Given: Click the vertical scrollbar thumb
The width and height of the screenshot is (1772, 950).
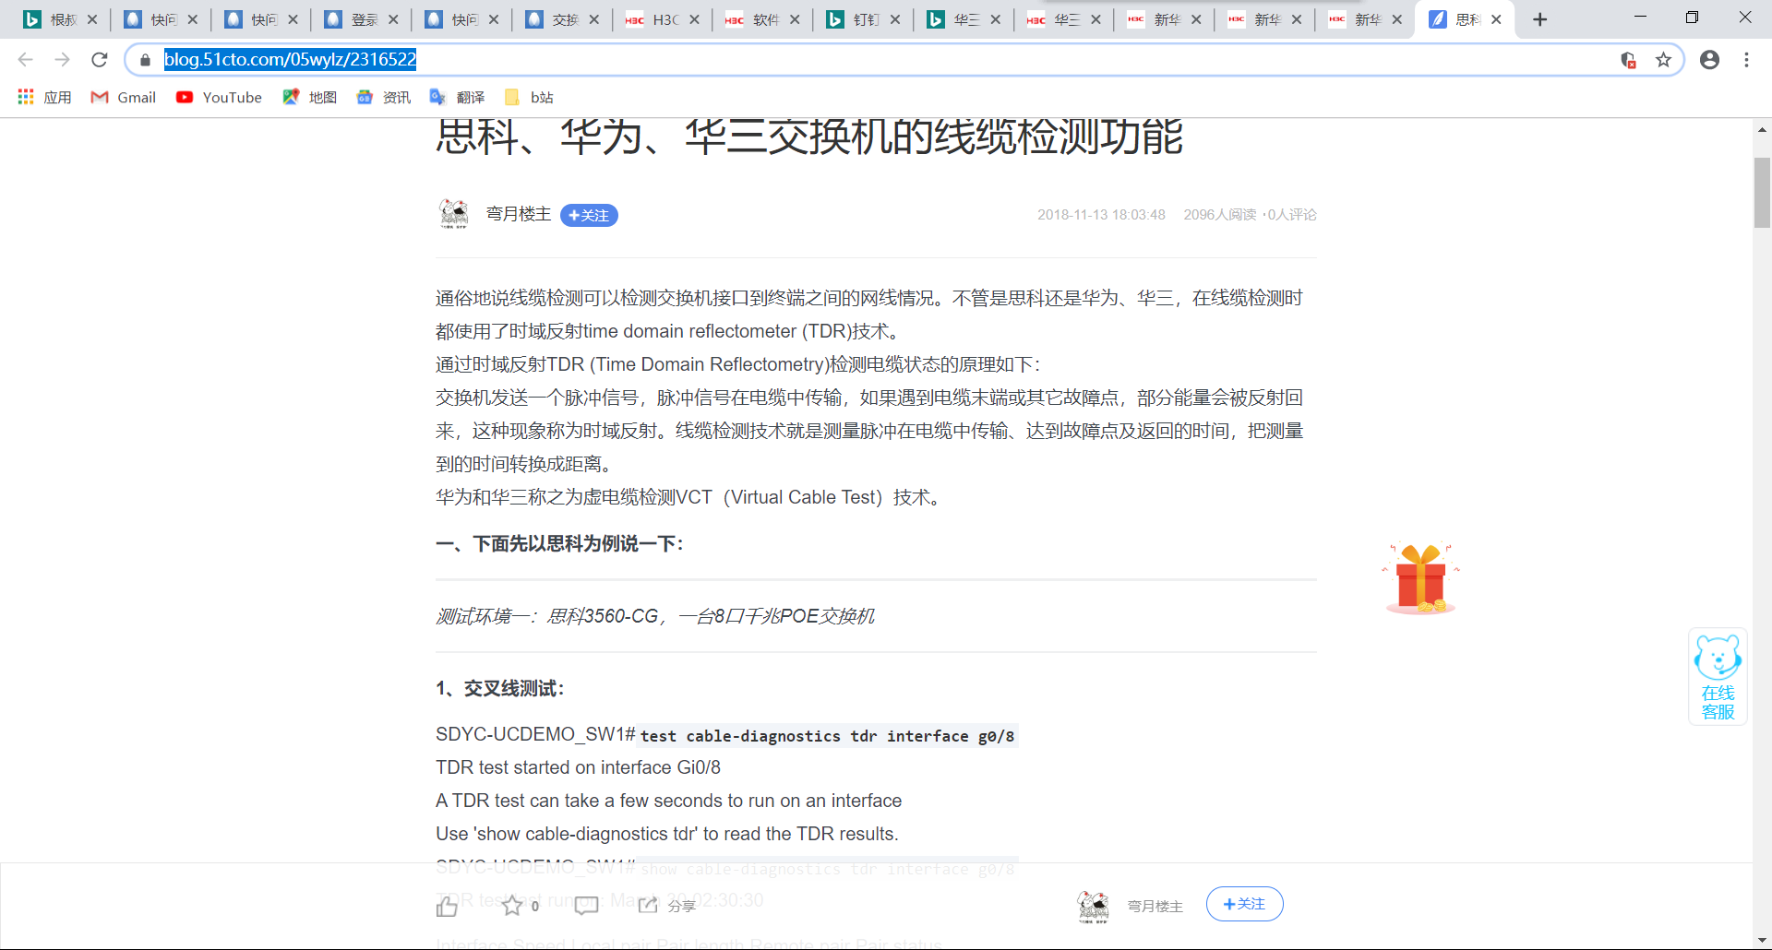Looking at the screenshot, I should [x=1762, y=193].
